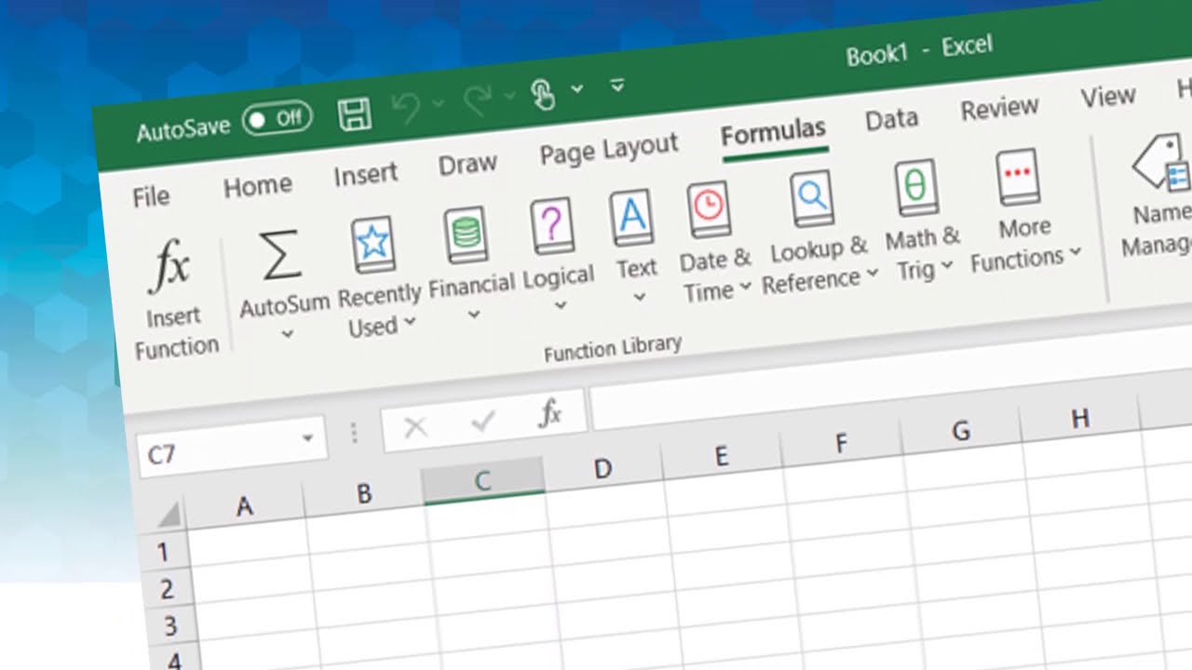This screenshot has width=1192, height=670.
Task: Open the Redo history dropdown arrow
Action: point(509,95)
